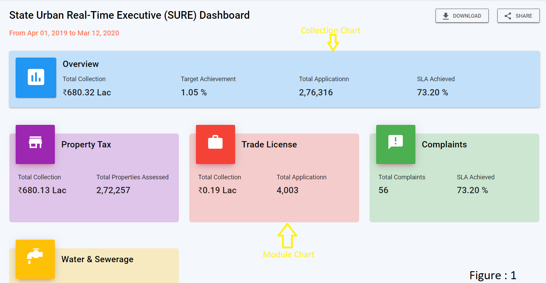The width and height of the screenshot is (546, 283).
Task: Select the Complaints card title
Action: (x=444, y=145)
